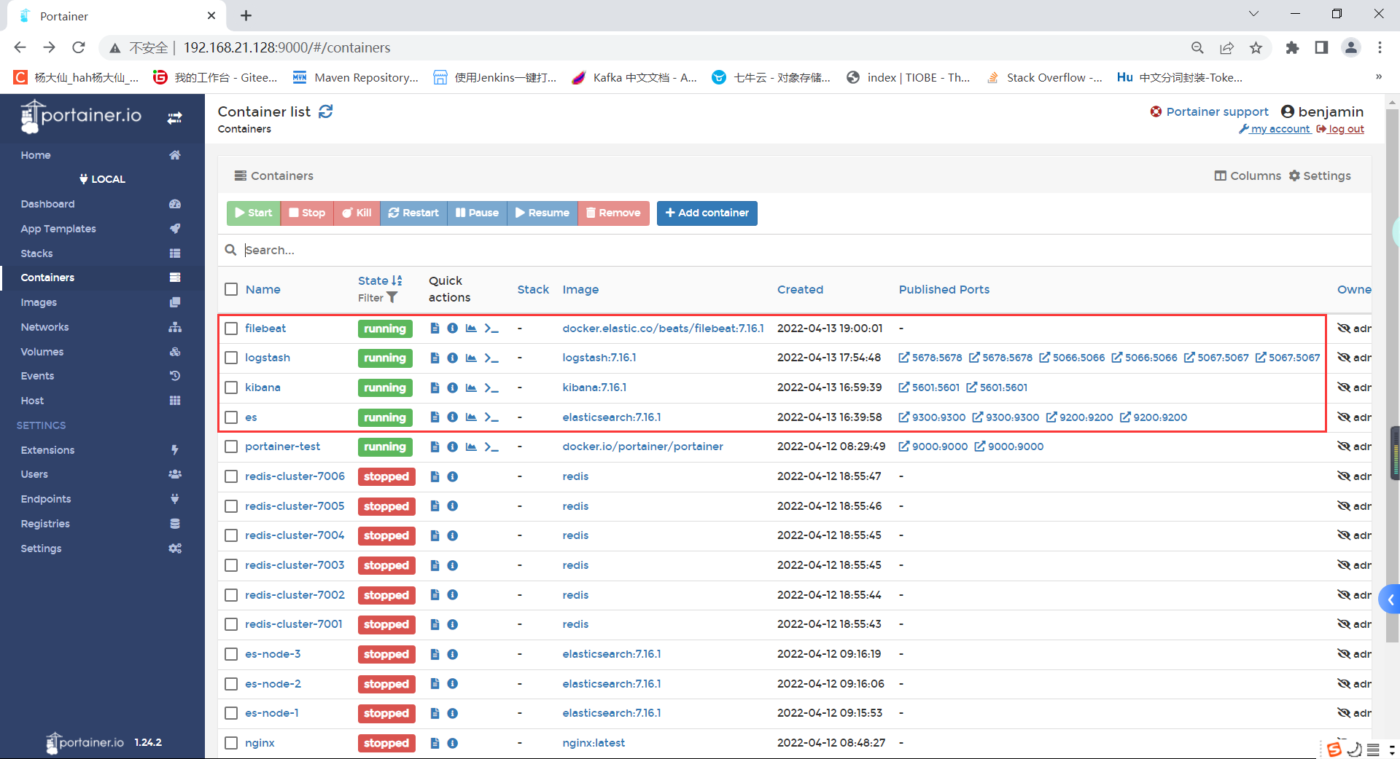Check the redis-cluster-7006 checkbox
This screenshot has width=1400, height=759.
pyautogui.click(x=231, y=476)
